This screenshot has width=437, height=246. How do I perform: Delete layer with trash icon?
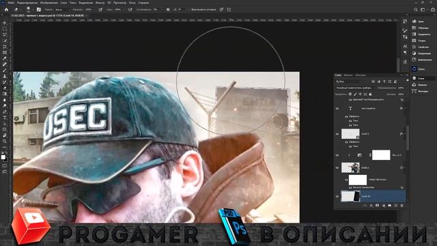coord(402,206)
